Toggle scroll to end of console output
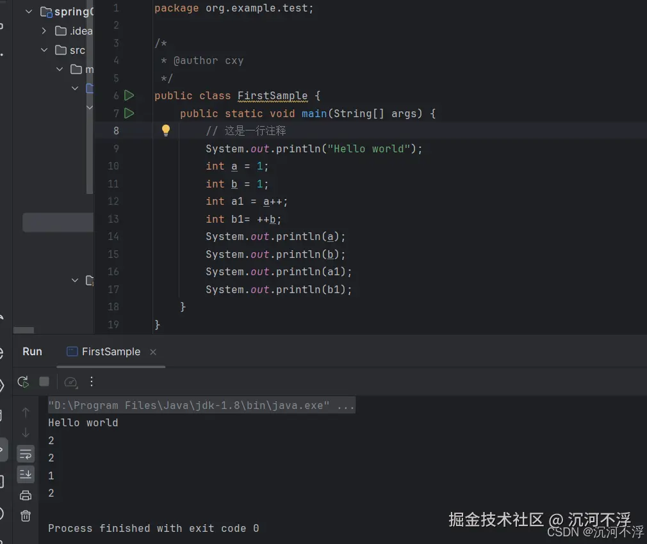Screen dimensions: 647x544 (x=26, y=474)
